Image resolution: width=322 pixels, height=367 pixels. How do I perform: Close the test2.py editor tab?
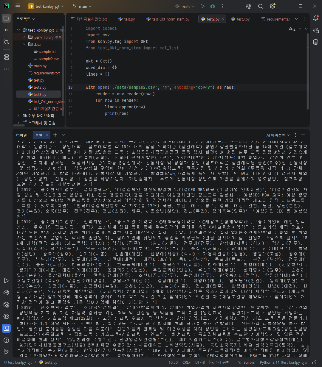pyautogui.click(x=223, y=19)
